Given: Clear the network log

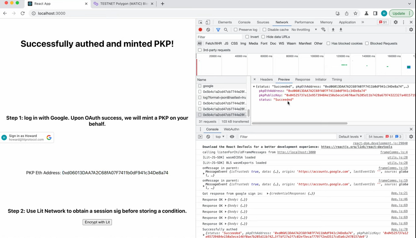Looking at the screenshot, I should coord(208,30).
